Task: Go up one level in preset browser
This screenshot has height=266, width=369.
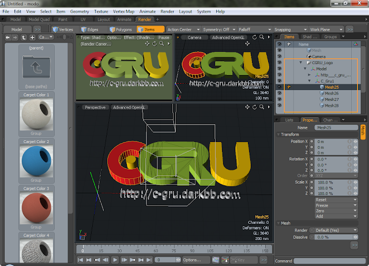Action: [x=24, y=38]
